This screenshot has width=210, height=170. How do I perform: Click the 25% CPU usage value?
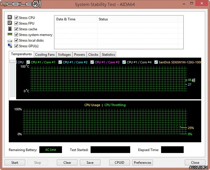[x=191, y=128]
